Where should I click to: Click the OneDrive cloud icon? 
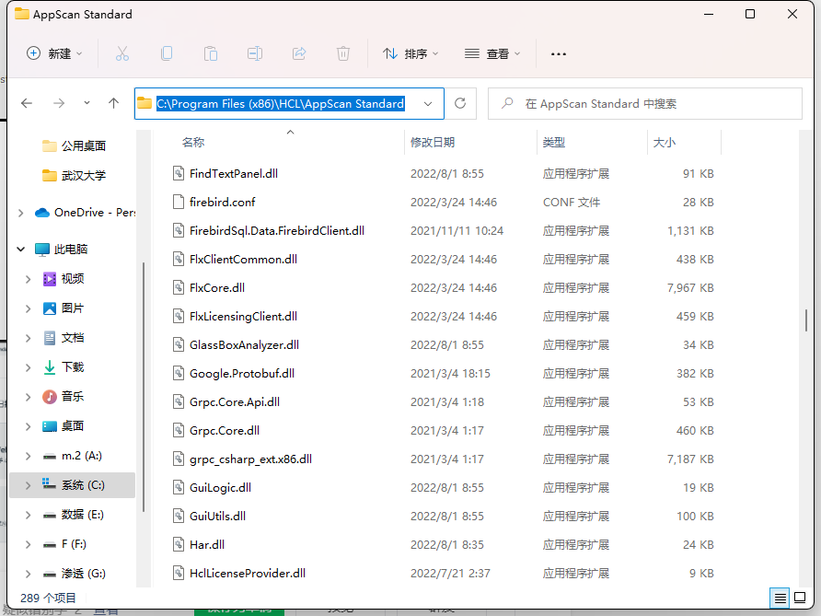click(42, 213)
